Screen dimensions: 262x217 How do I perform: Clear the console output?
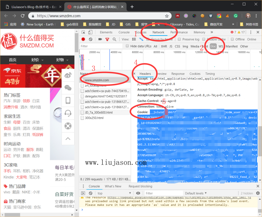coord(91,193)
